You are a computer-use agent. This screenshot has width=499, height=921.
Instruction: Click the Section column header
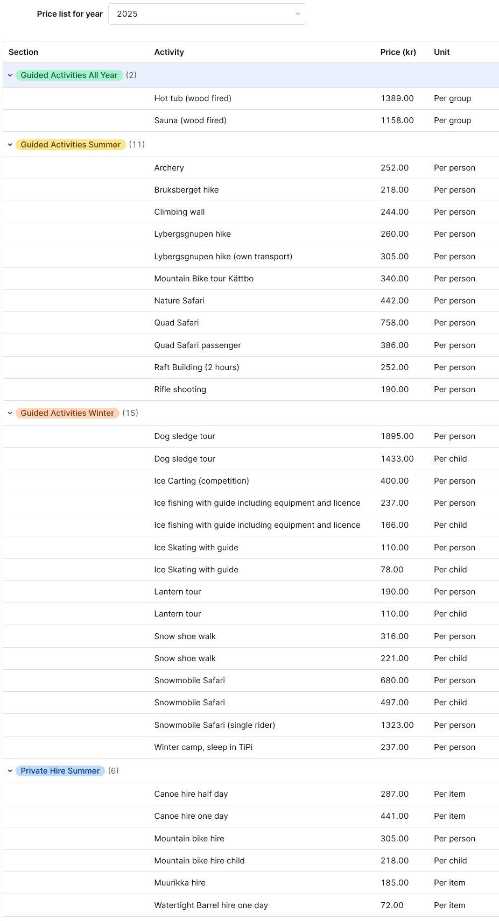point(24,52)
